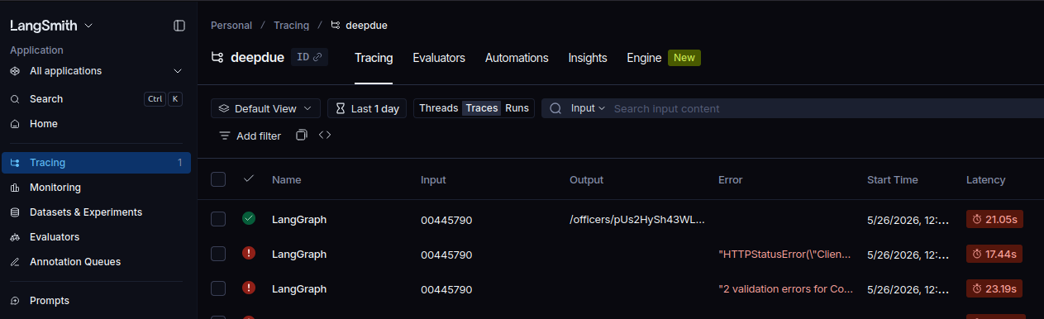
Task: Click the deepdue breadcrumb item
Action: tap(359, 26)
